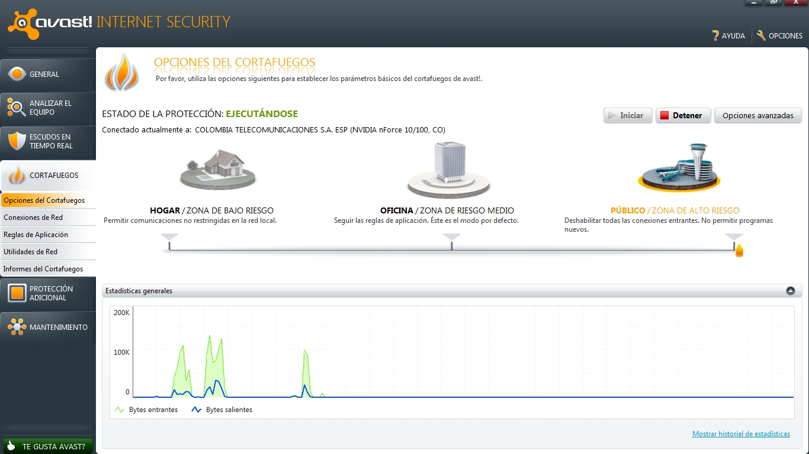Open the GENERAL section
This screenshot has height=454, width=809.
click(48, 74)
